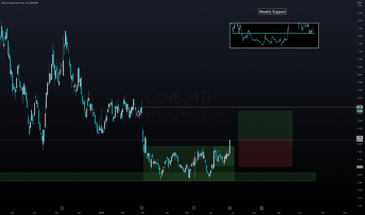
Task: Select the Weekly Support text label
Action: [272, 12]
